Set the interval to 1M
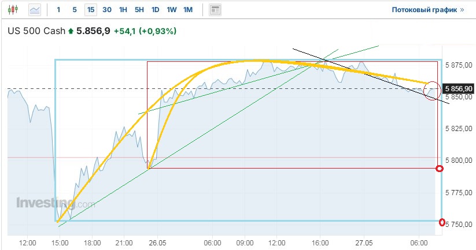This screenshot has width=476, height=250. 188,10
